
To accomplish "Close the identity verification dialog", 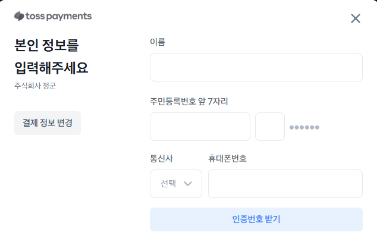I will tap(356, 18).
